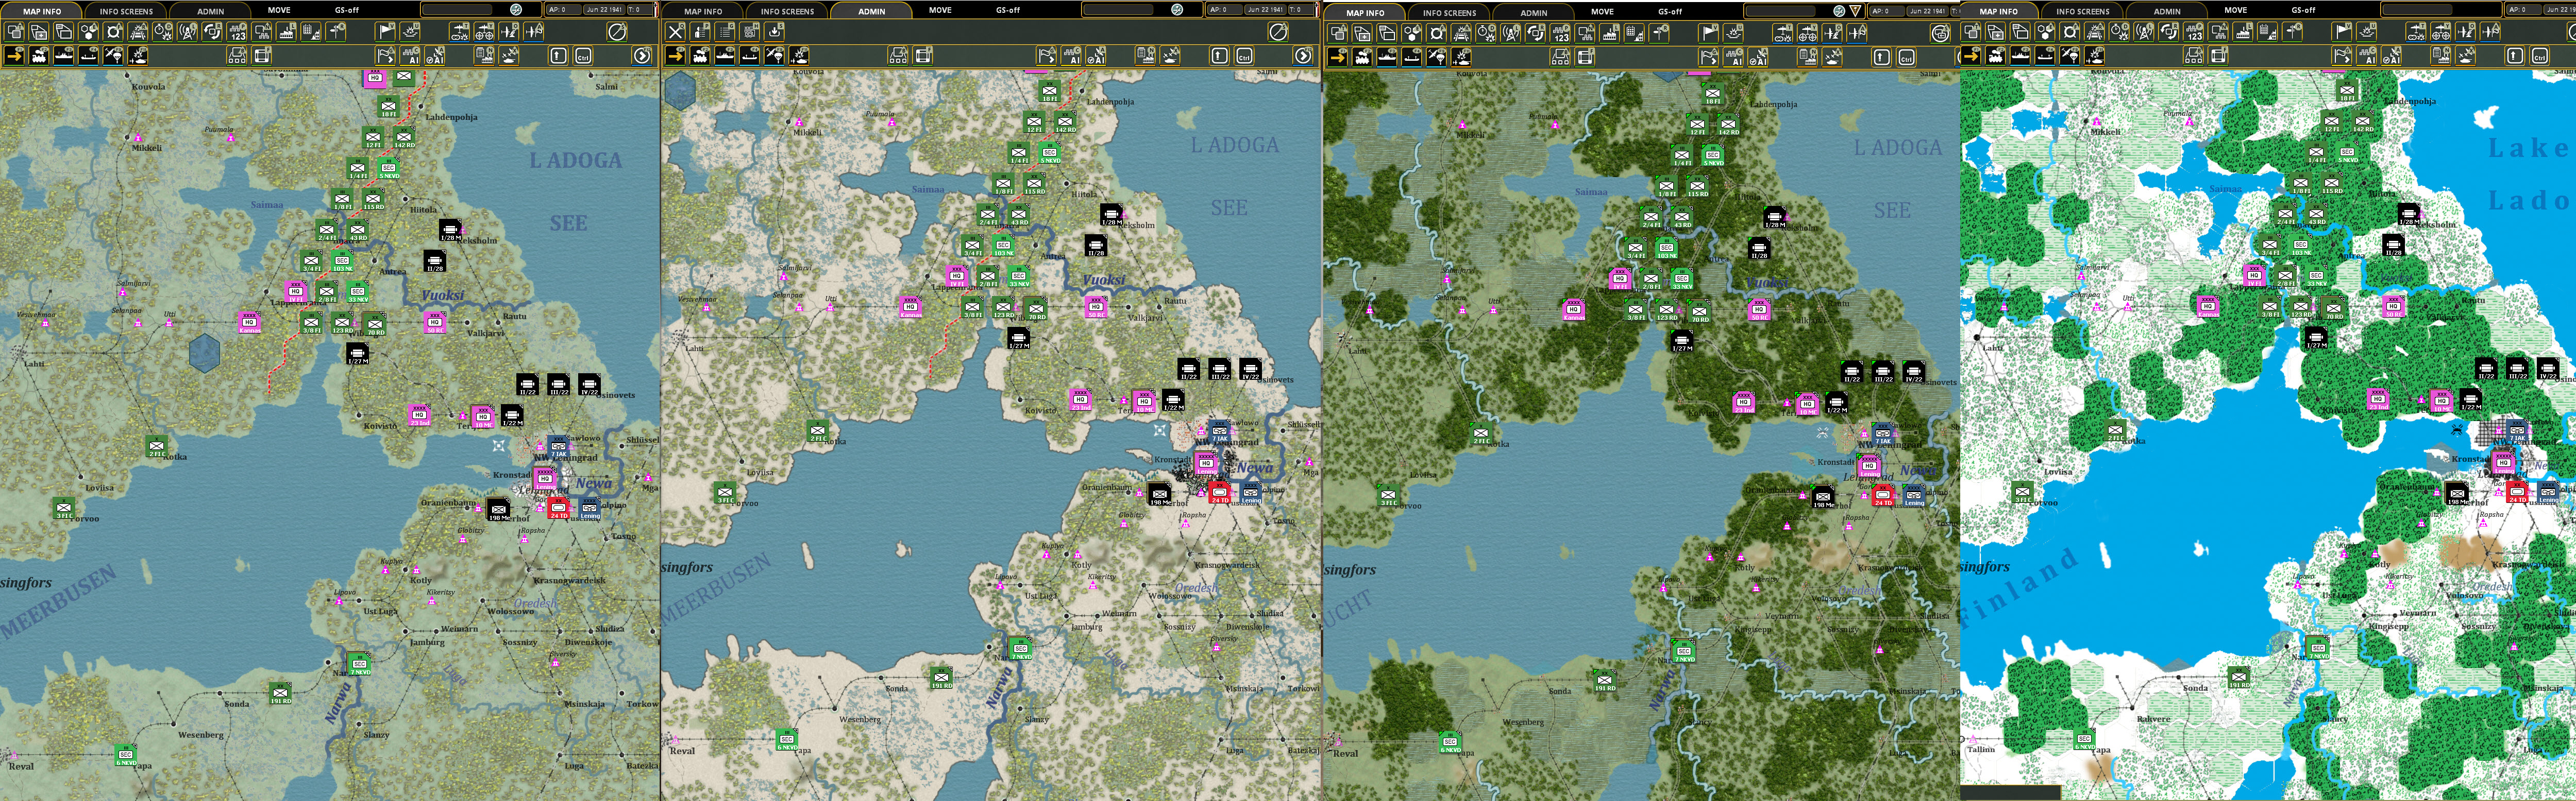The height and width of the screenshot is (801, 2576).
Task: Open preferences (P) icon in ADMIN panel
Action: [700, 32]
